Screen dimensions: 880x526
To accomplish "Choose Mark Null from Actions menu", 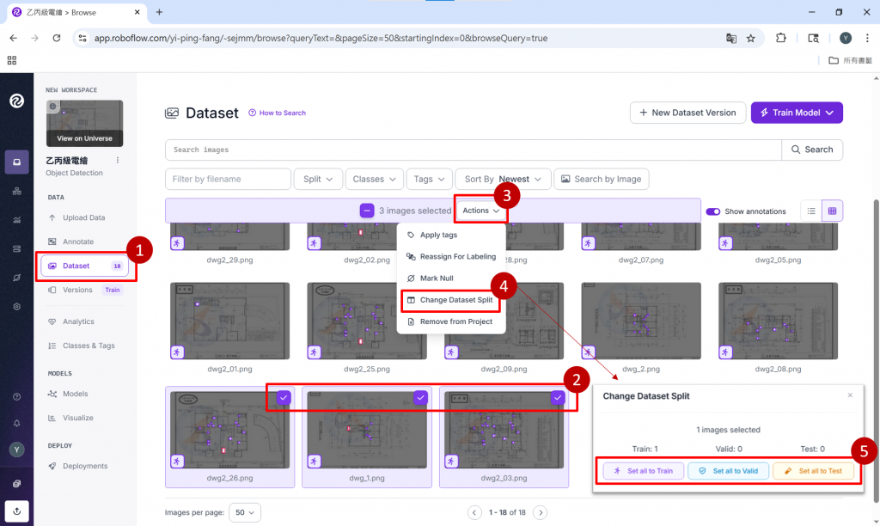I will (436, 278).
